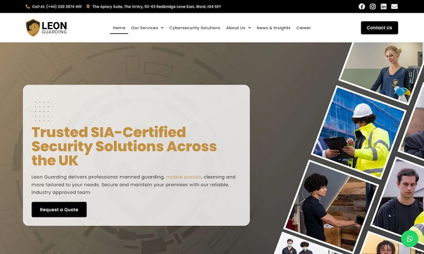Open News & Insights in navigation
424x254 pixels.
(x=273, y=28)
